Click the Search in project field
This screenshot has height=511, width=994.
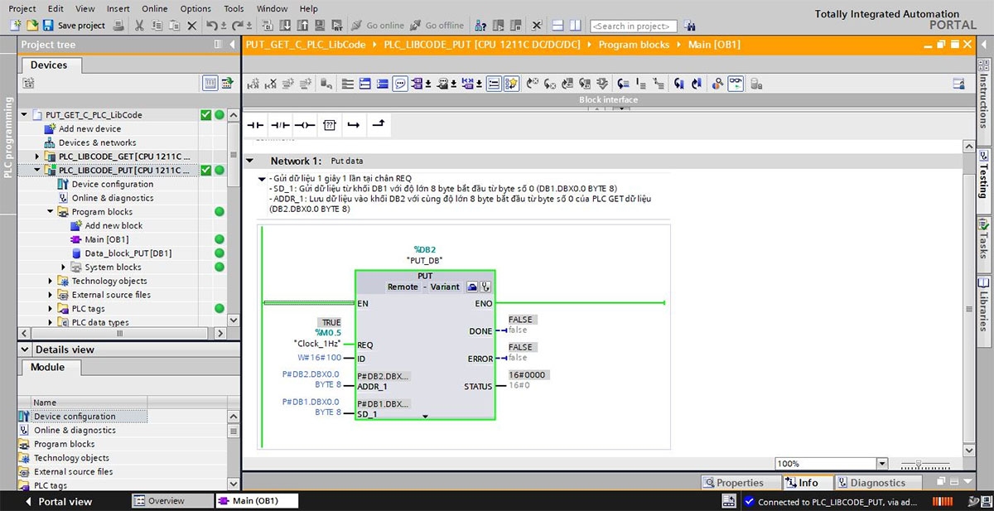[635, 27]
